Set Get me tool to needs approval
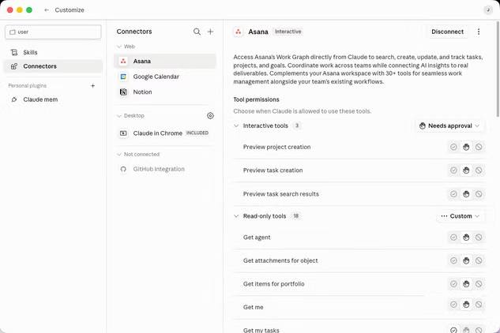The height and width of the screenshot is (333, 500). tap(466, 305)
